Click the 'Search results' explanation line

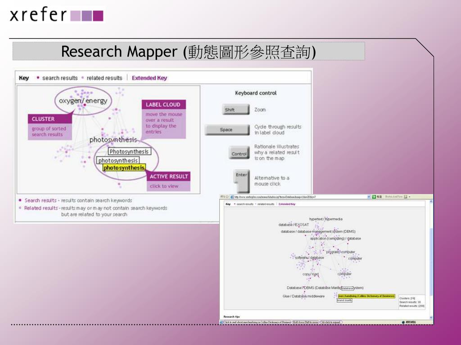[78, 200]
